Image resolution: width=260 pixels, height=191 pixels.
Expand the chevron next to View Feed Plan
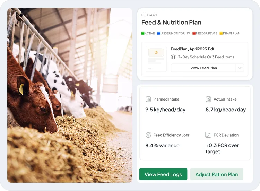[x=240, y=68]
